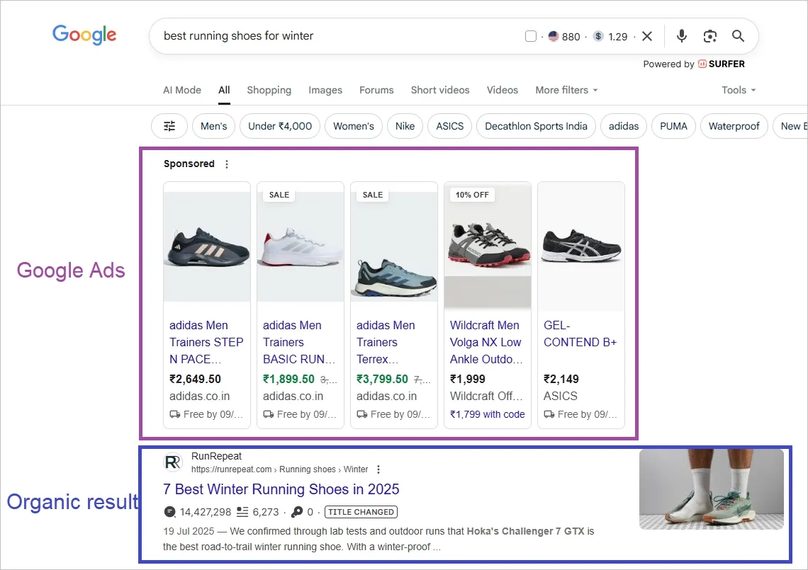Clear the search query with X icon
Screen dimensions: 808x570
[x=647, y=36]
